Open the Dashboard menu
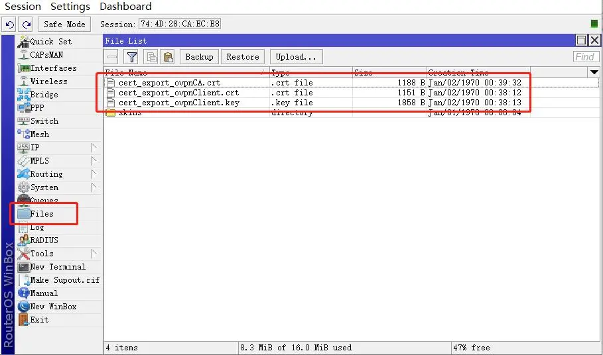 [125, 7]
